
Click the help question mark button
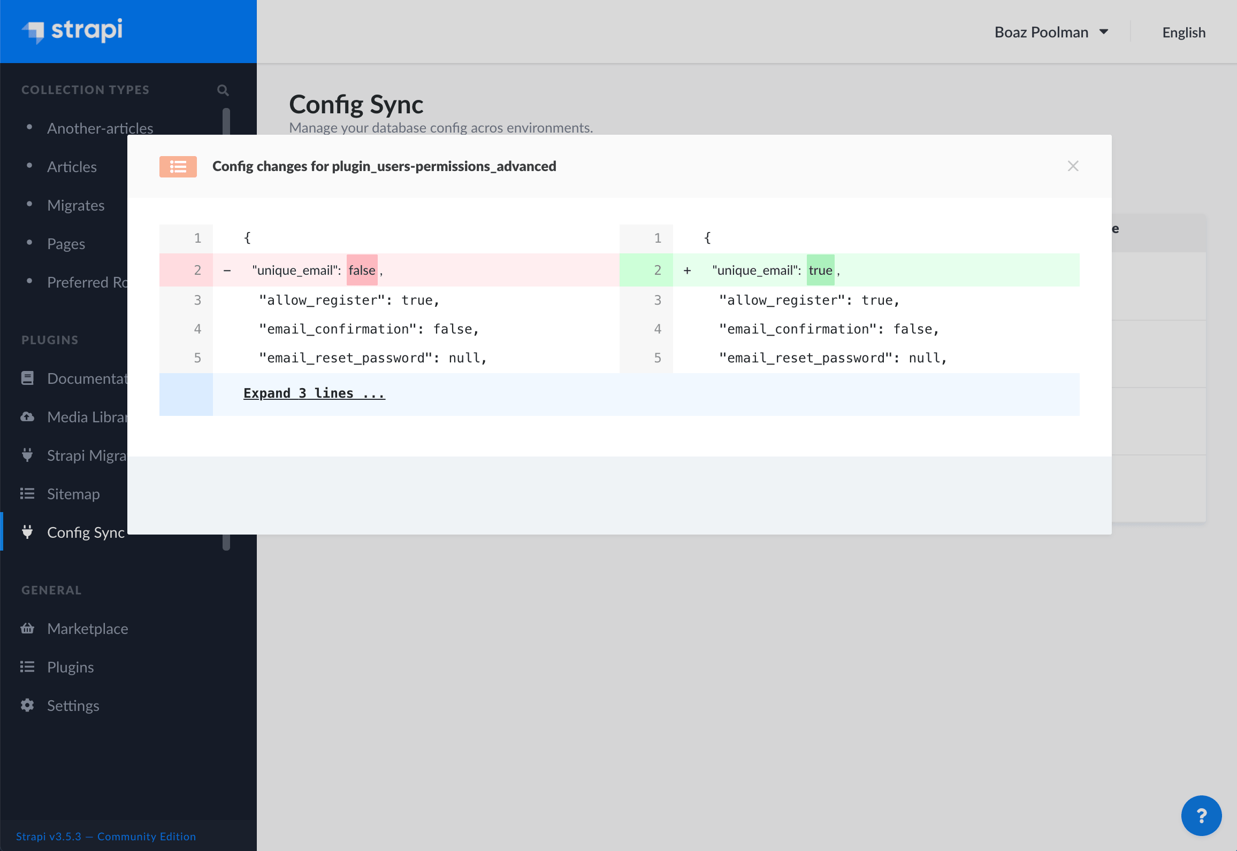1201,816
